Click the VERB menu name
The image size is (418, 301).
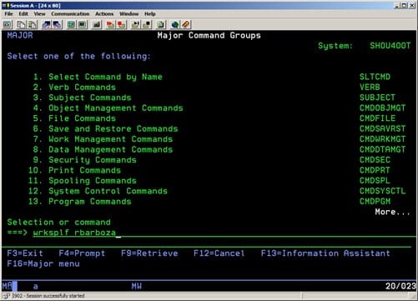point(370,88)
